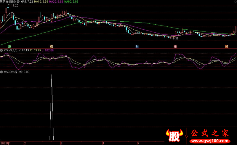Click the orange marker at far right of price chart
Image resolution: width=237 pixels, height=145 pixels.
pyautogui.click(x=227, y=47)
